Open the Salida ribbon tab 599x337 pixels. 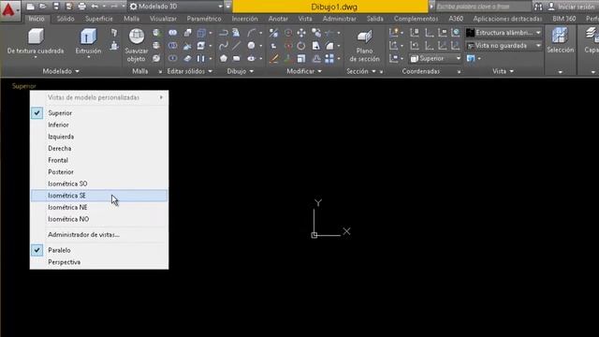point(374,19)
